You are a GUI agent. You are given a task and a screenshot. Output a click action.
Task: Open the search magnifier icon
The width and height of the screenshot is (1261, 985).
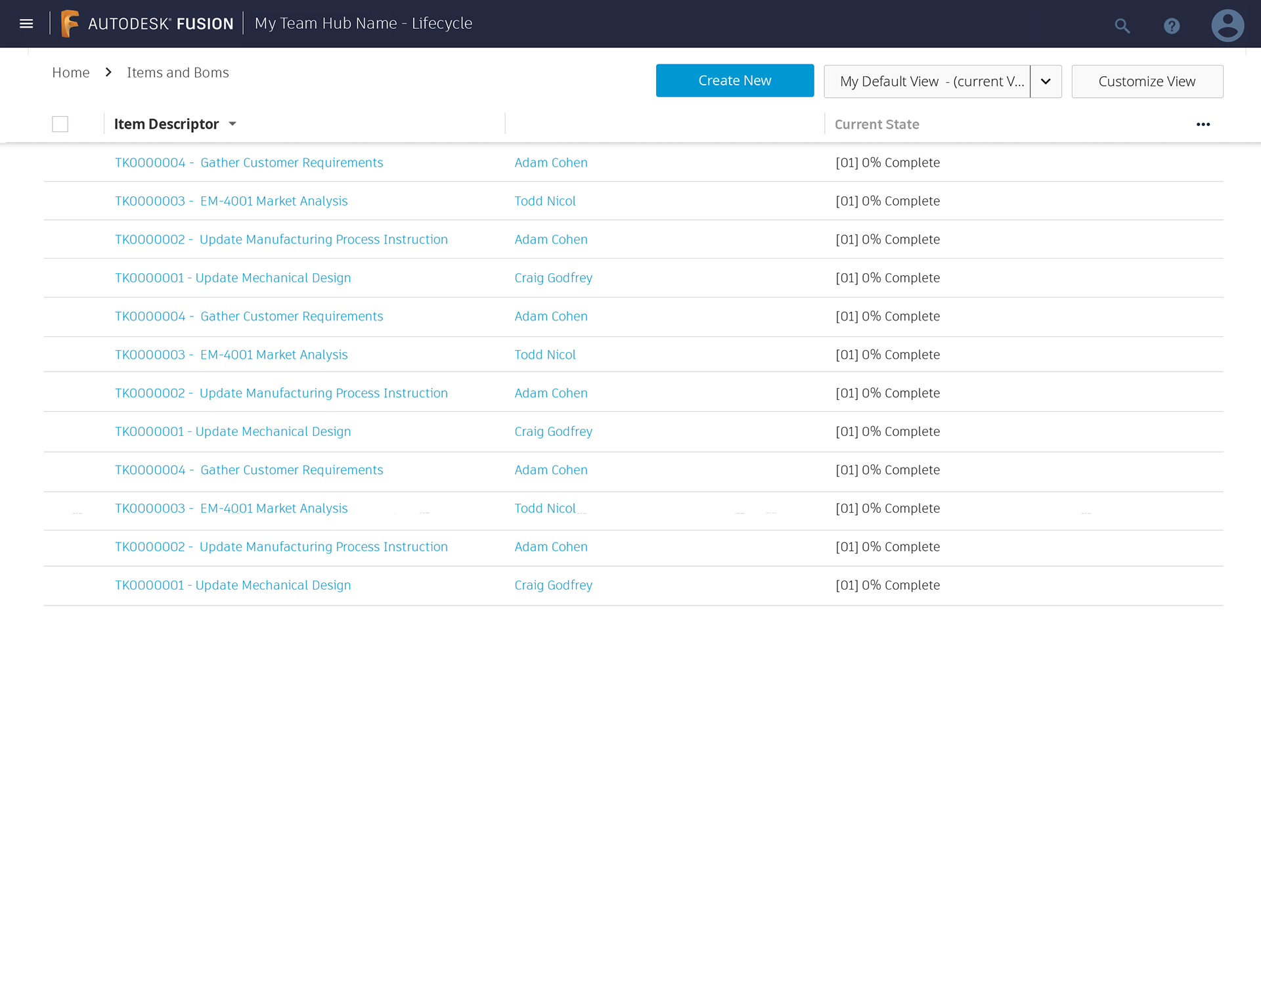click(1122, 26)
